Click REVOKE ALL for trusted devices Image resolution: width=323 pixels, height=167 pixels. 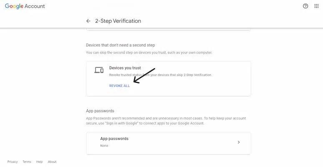(x=119, y=86)
